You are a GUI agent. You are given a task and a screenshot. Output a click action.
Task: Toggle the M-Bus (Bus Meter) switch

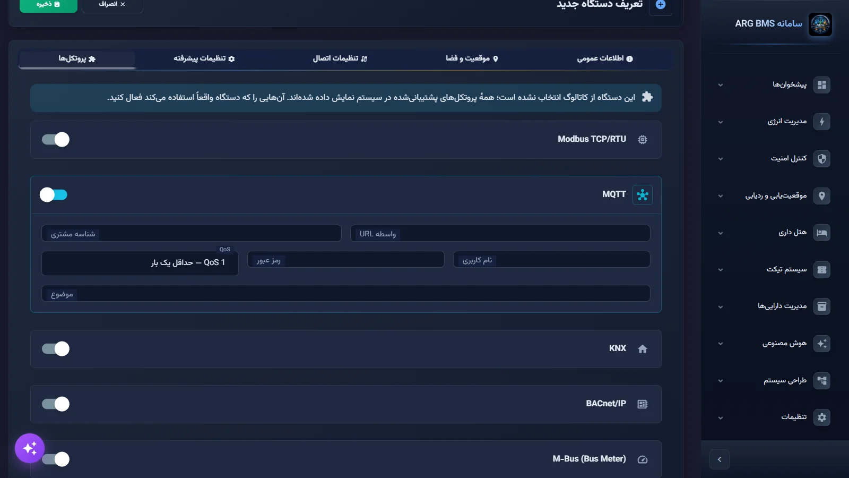tap(56, 459)
